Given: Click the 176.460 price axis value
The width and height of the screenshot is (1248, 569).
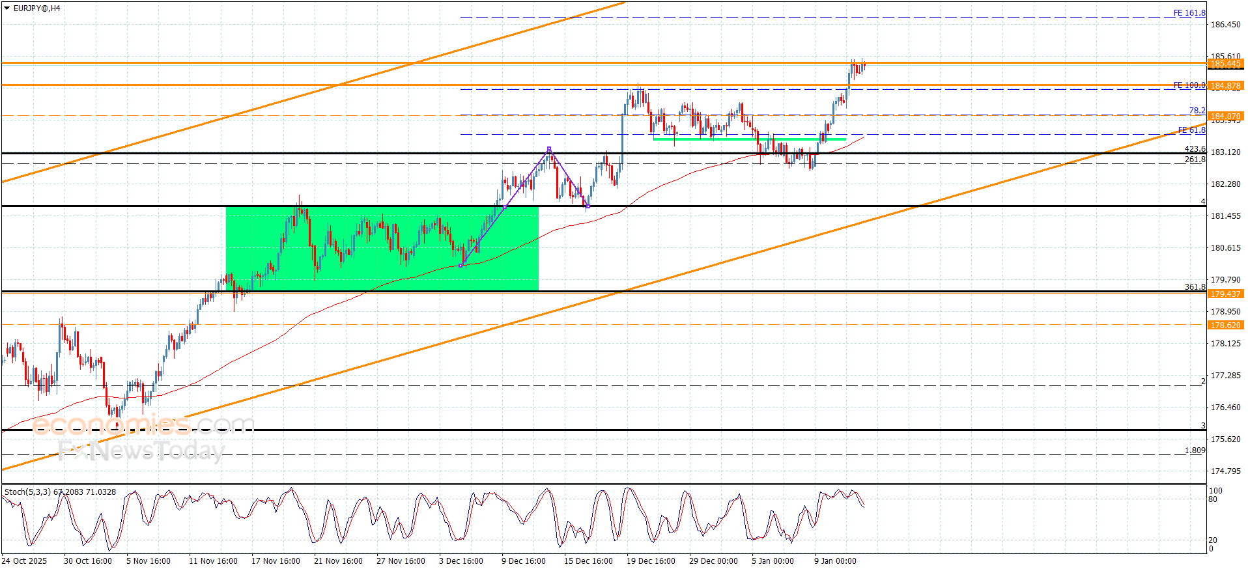Looking at the screenshot, I should pos(1225,408).
